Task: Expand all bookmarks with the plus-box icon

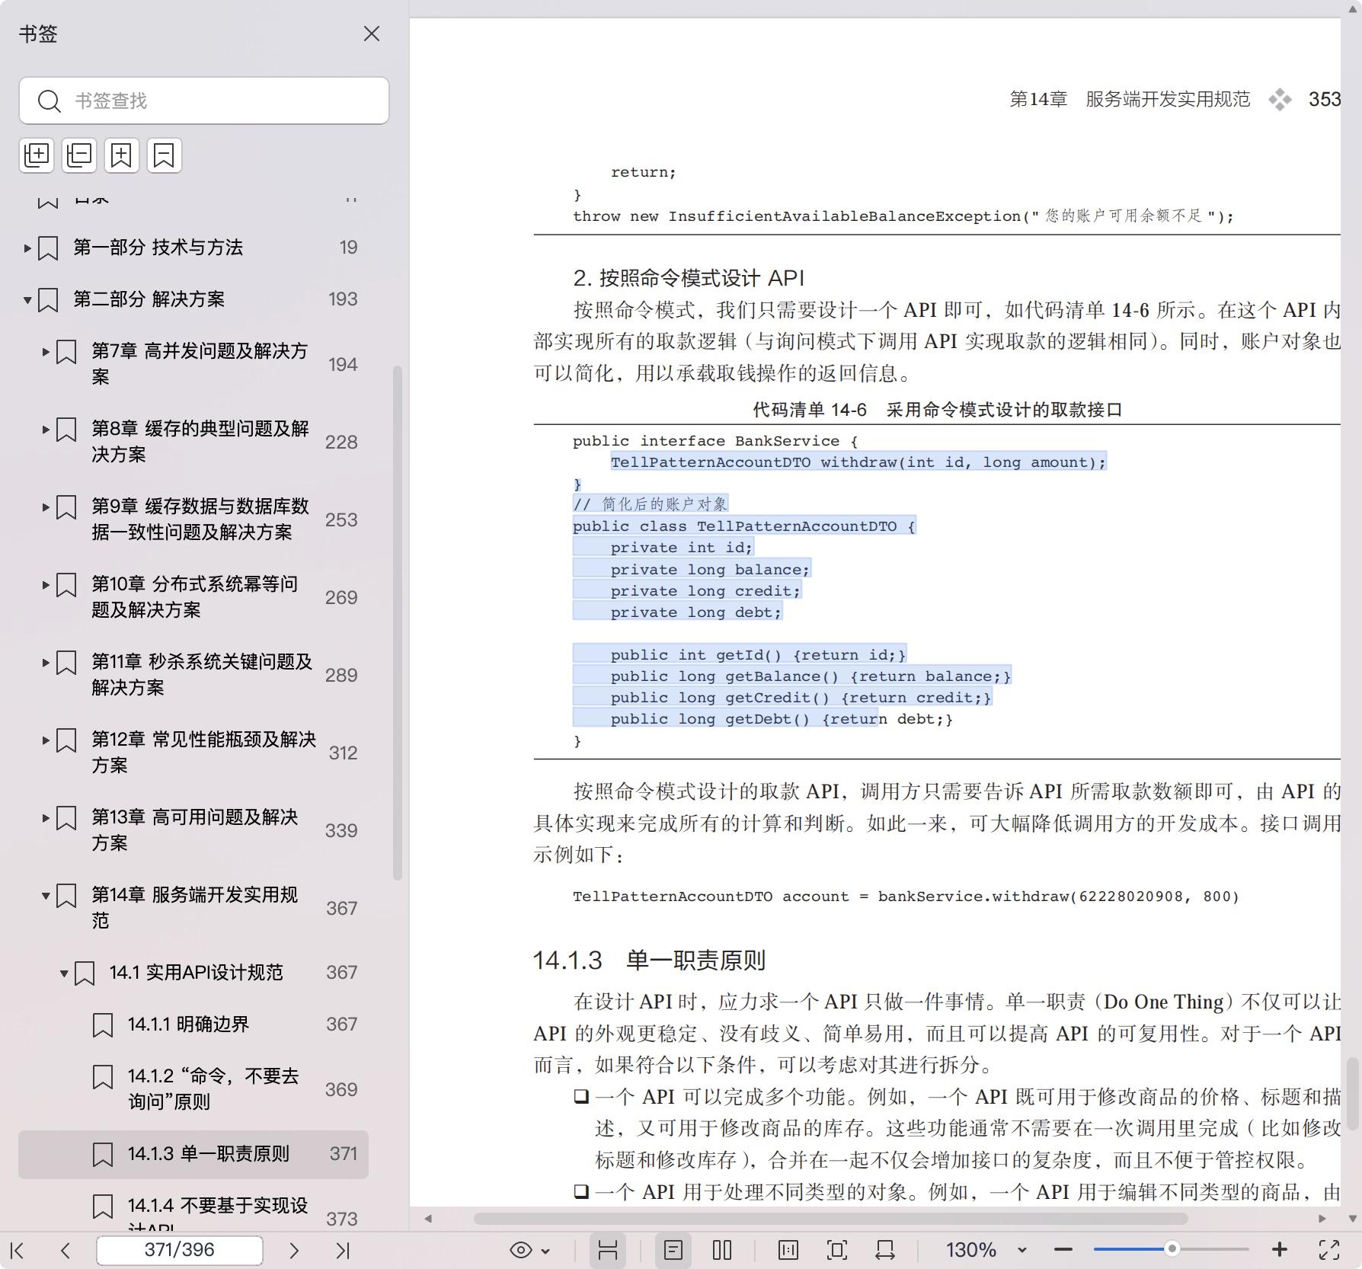Action: (x=37, y=155)
